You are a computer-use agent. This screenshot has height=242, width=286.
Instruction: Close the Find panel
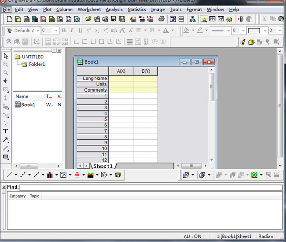pyautogui.click(x=4, y=187)
